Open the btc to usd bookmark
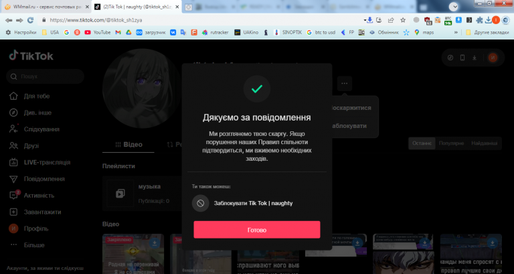Viewport: 514px width, 274px height. (321, 32)
